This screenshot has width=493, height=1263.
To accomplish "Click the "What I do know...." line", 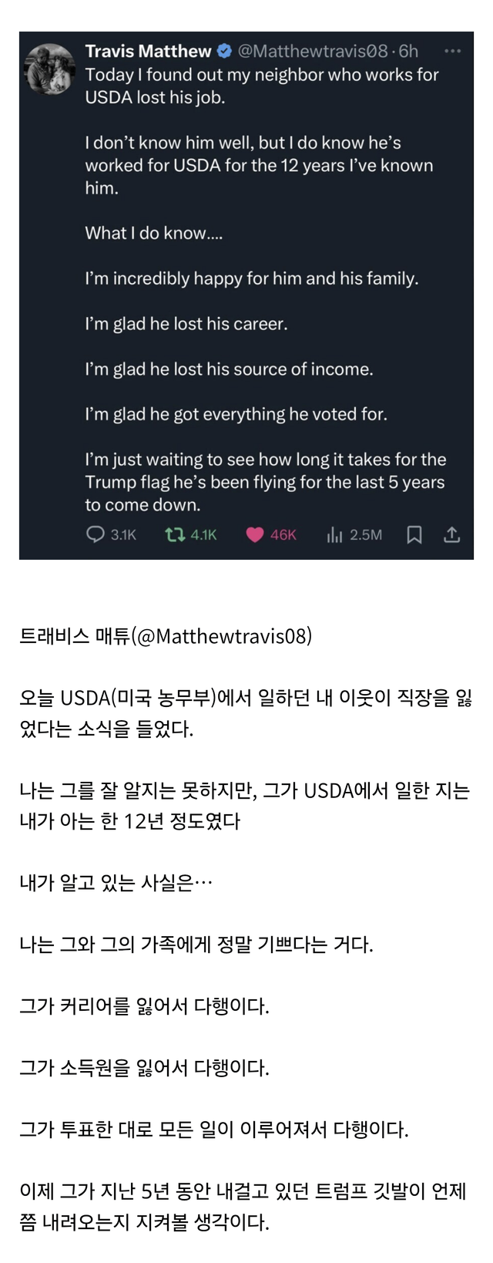I will [x=153, y=234].
